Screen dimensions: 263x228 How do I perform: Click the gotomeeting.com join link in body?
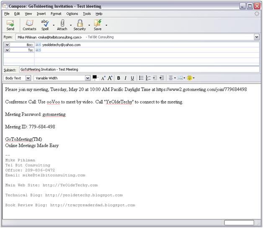pos(201,90)
